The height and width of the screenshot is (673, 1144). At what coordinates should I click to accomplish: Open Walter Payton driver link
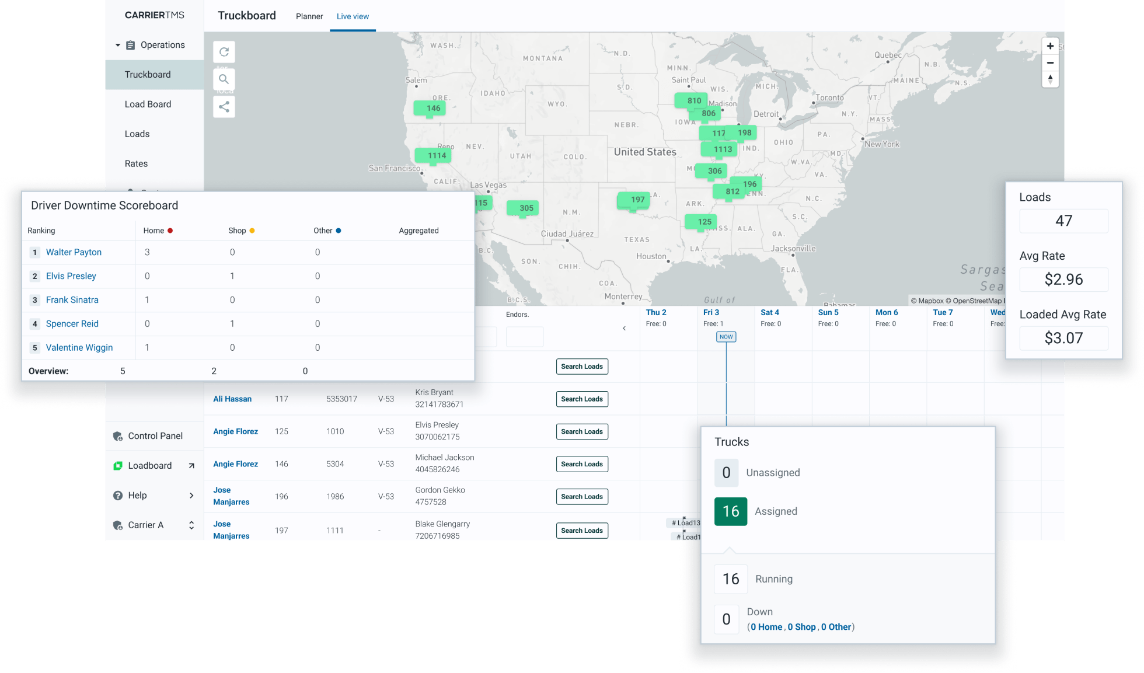pyautogui.click(x=74, y=252)
